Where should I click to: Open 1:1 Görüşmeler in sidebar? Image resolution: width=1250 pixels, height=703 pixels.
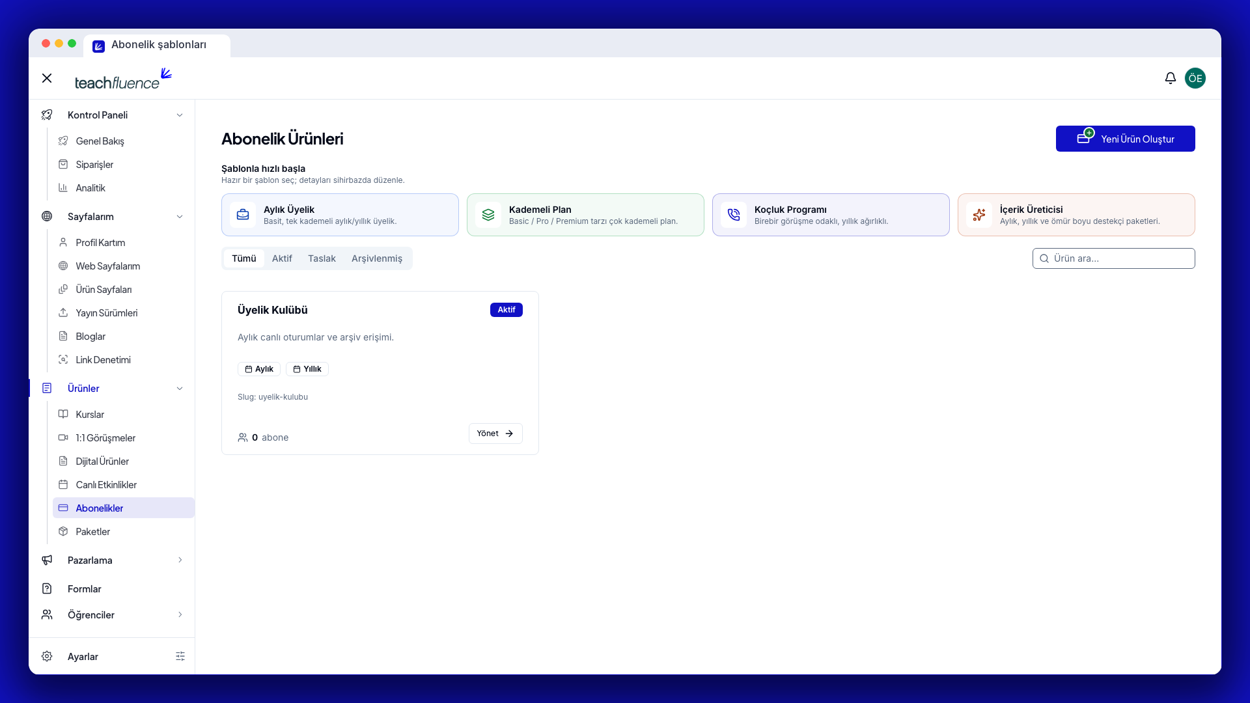click(123, 438)
